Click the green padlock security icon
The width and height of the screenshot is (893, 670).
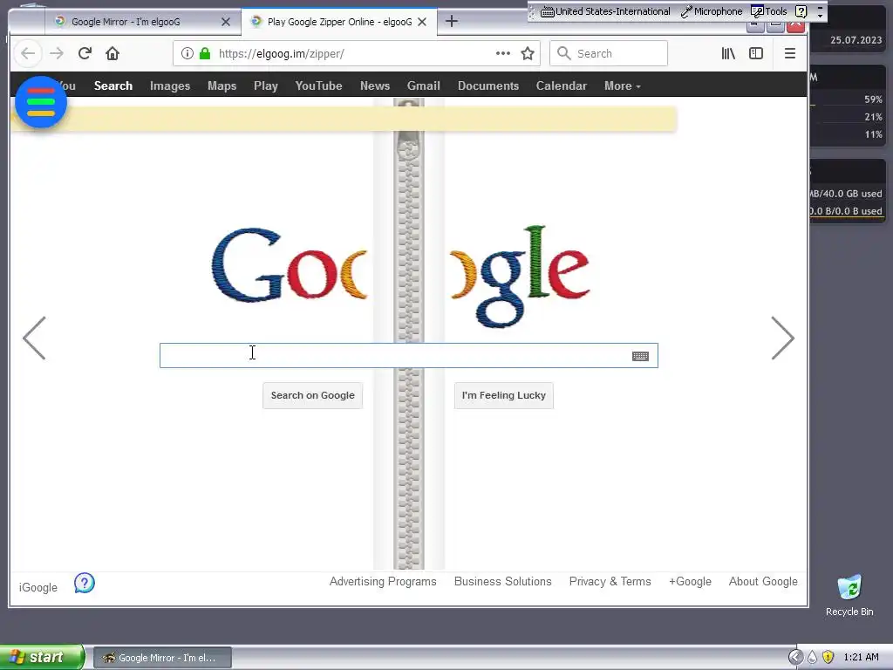(205, 53)
